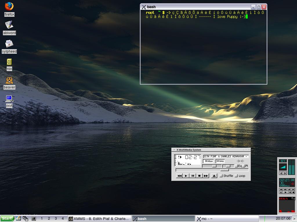Image resolution: width=297 pixels, height=222 pixels.
Task: Click the 02:27 time display in XMMS
Action: click(193, 157)
